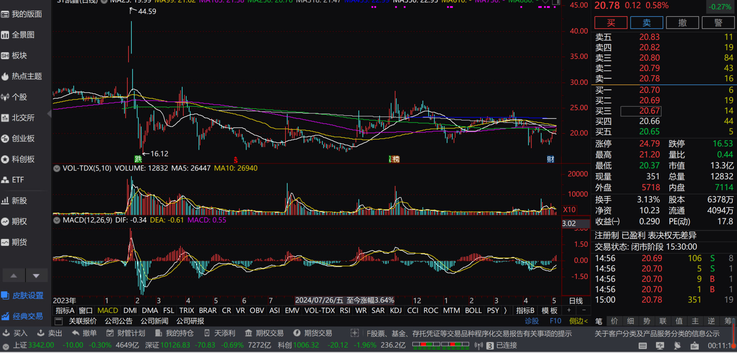Open the 新股 new stocks section

click(14, 201)
